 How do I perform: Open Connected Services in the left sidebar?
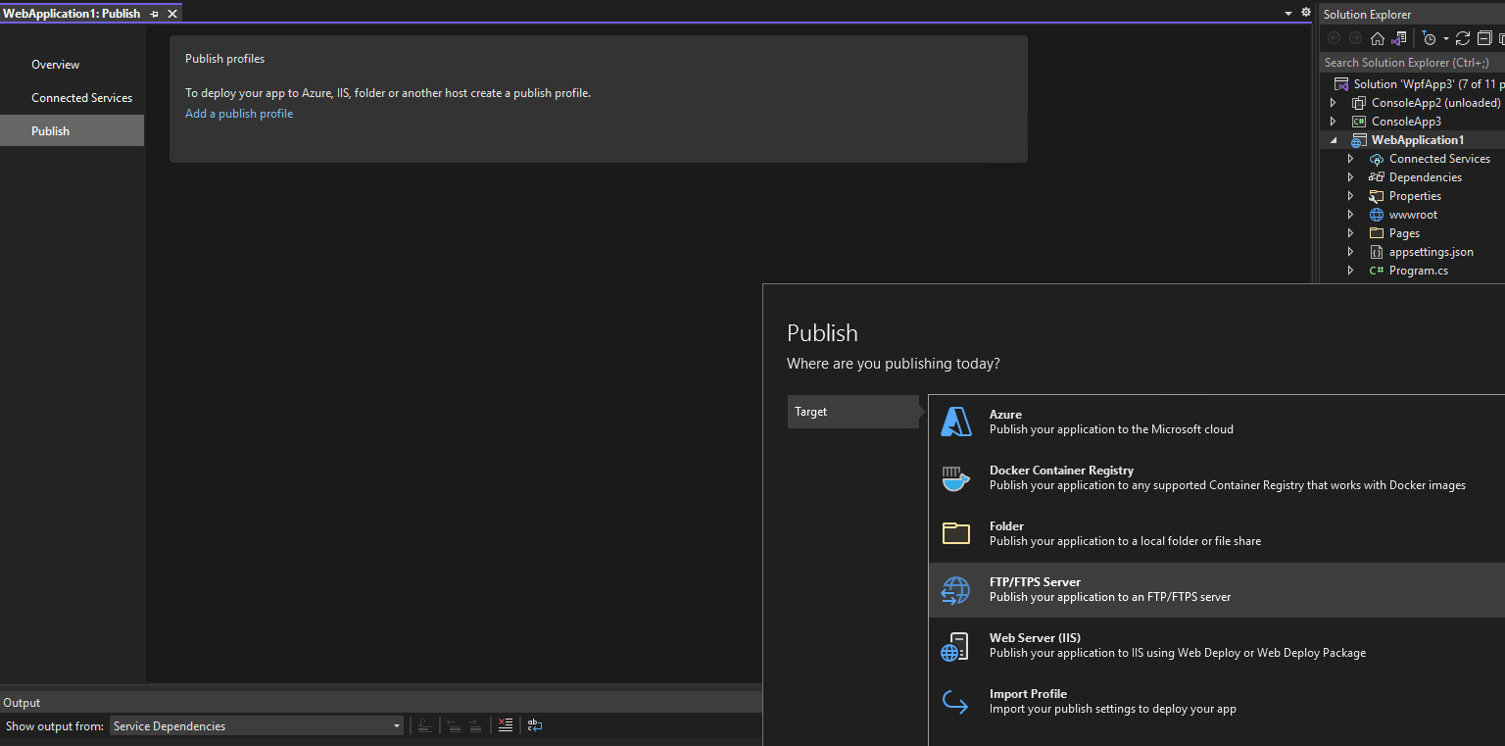(81, 98)
